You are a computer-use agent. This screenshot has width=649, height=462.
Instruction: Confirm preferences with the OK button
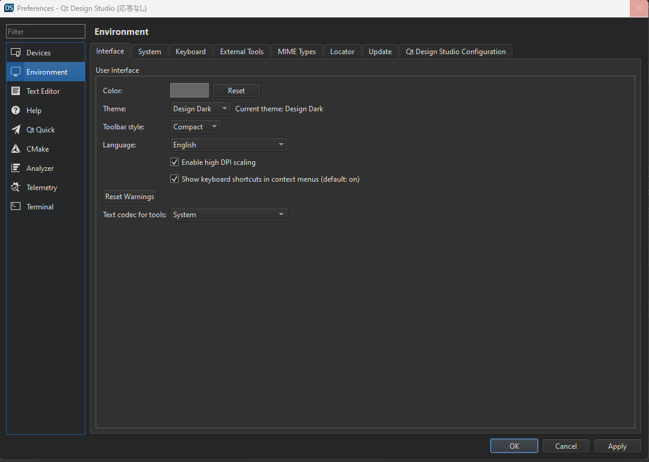[x=514, y=446]
